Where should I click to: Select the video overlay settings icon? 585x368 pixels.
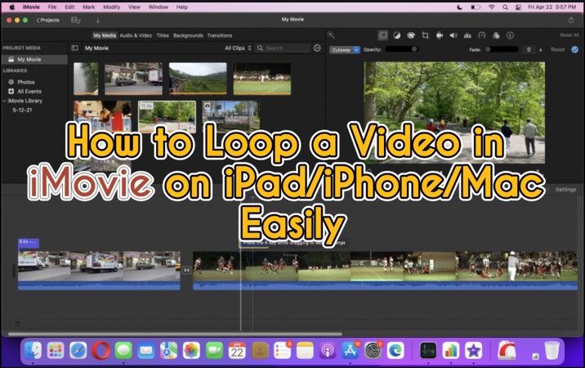[x=382, y=35]
